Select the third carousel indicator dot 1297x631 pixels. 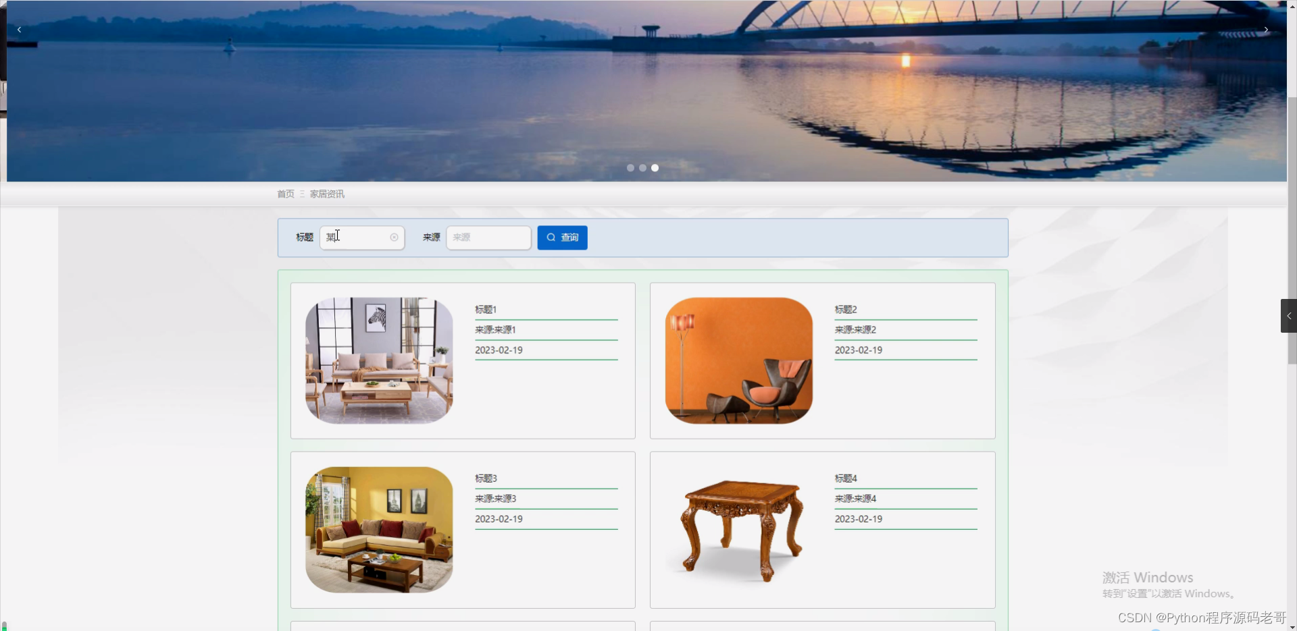click(x=655, y=168)
